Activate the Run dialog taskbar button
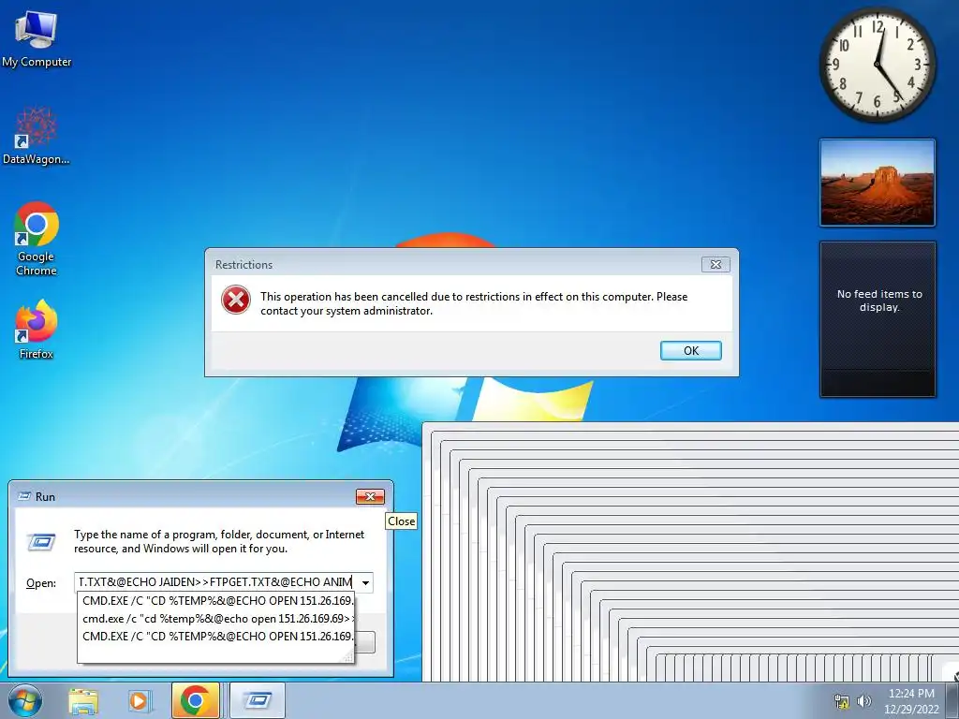This screenshot has height=719, width=959. (x=258, y=700)
